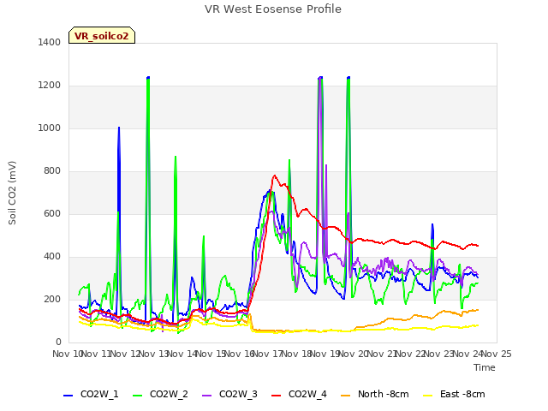Click the VR_soilco2 label box
The width and height of the screenshot is (548, 411).
(102, 35)
